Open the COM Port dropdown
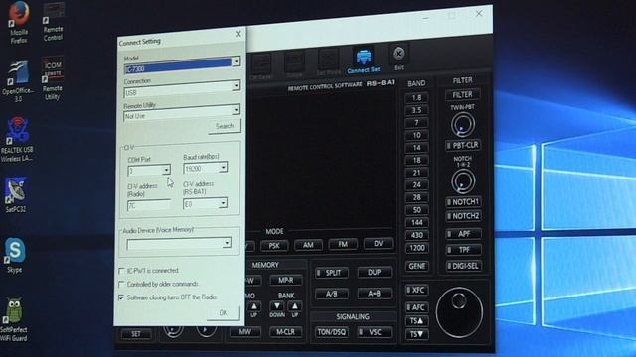Viewport: 636px width, 357px height. [166, 170]
